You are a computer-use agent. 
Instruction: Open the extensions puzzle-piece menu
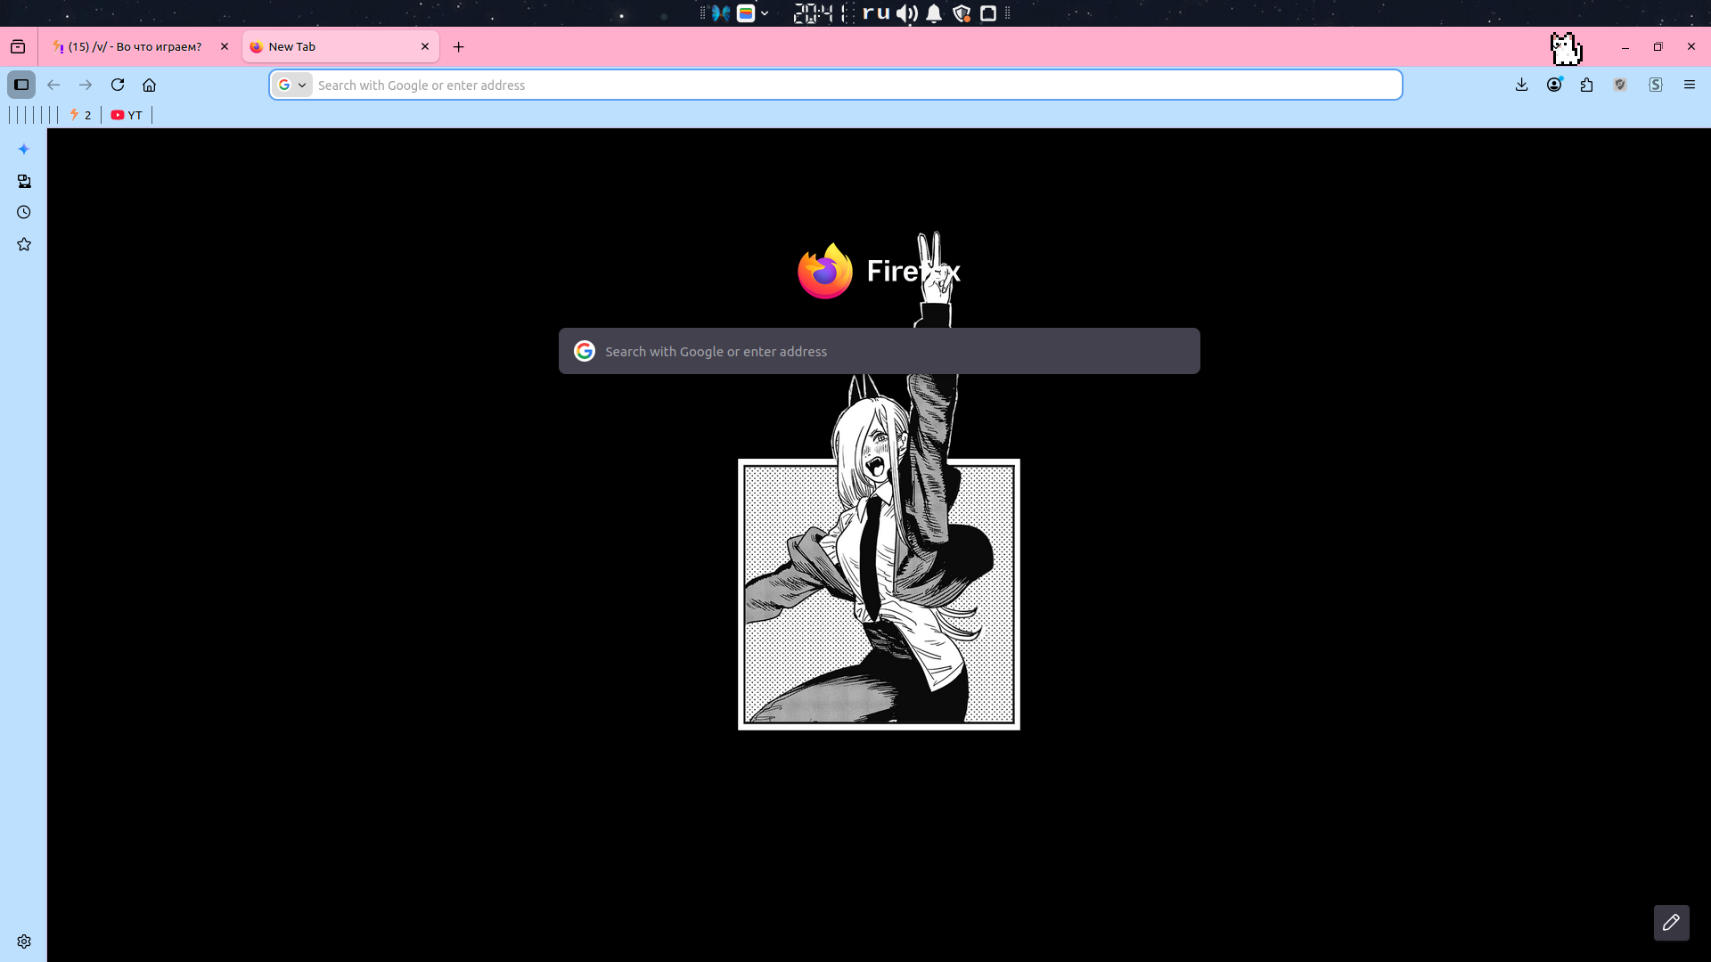pyautogui.click(x=1587, y=85)
